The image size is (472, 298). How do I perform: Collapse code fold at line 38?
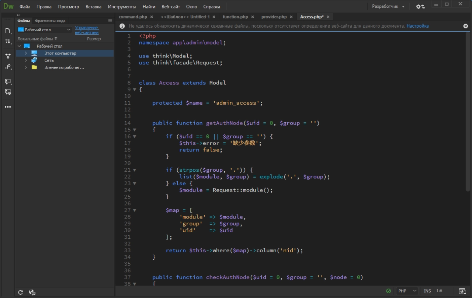point(135,284)
